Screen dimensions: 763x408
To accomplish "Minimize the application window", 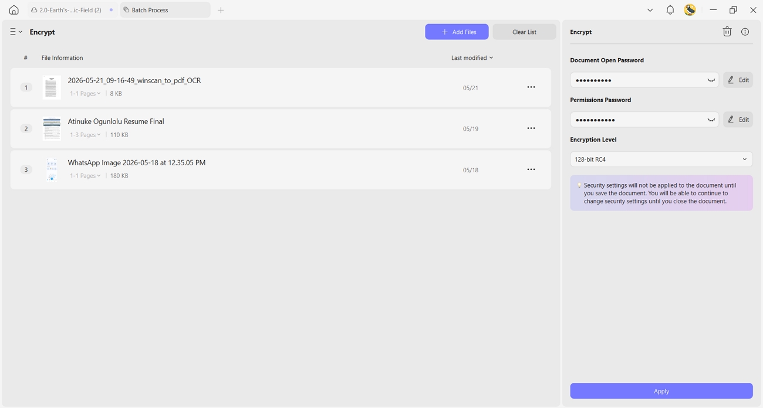I will [713, 10].
